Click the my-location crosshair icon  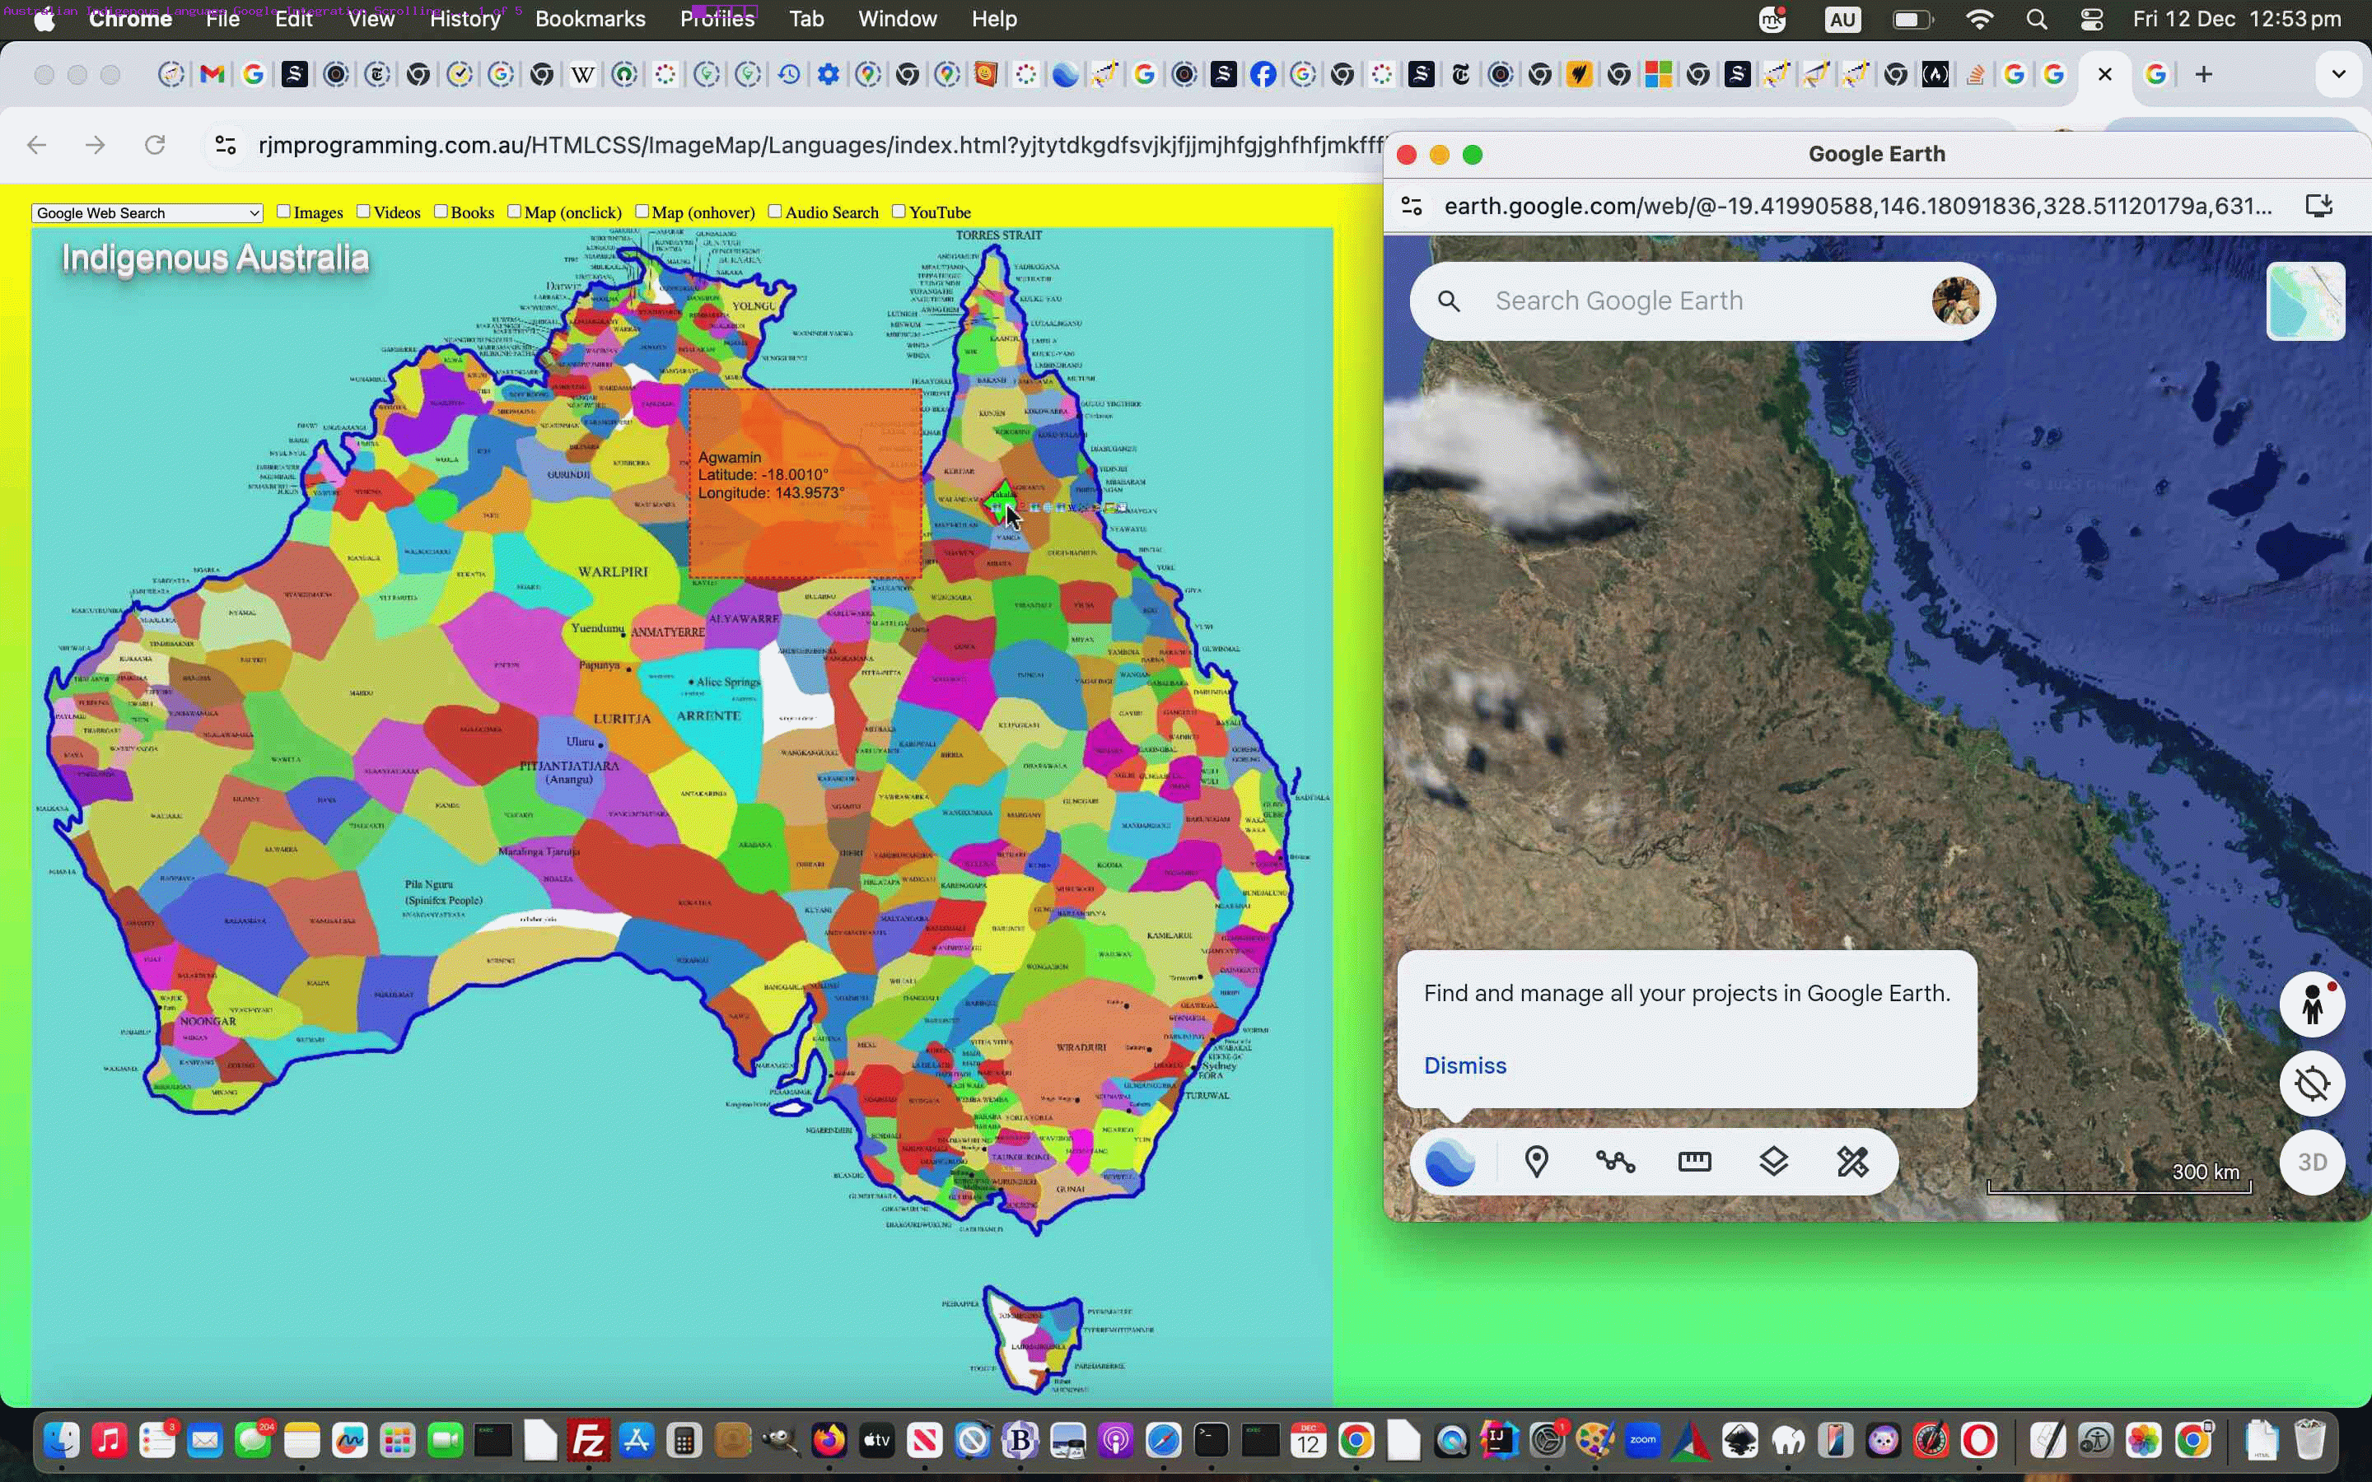(x=2314, y=1083)
